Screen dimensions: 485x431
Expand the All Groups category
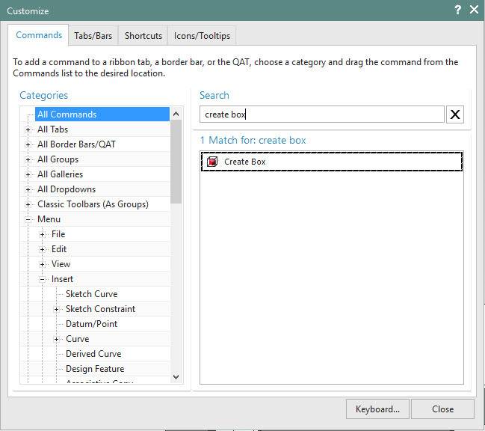pos(28,160)
